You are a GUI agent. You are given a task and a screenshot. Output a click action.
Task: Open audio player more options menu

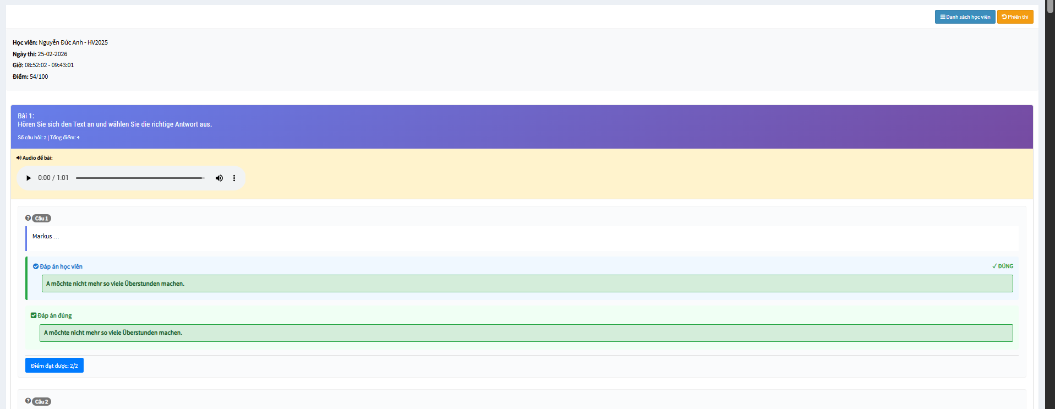point(234,178)
